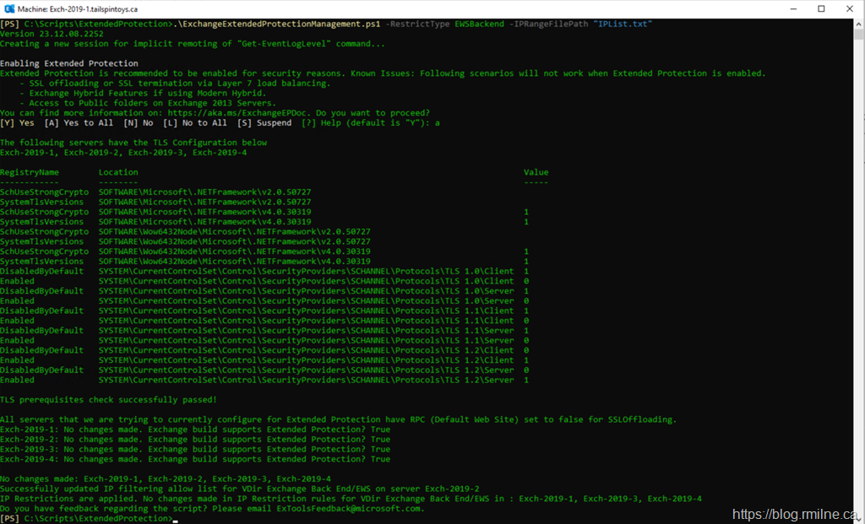The width and height of the screenshot is (865, 524).
Task: Click the RegistryName column header
Action: pyautogui.click(x=30, y=172)
